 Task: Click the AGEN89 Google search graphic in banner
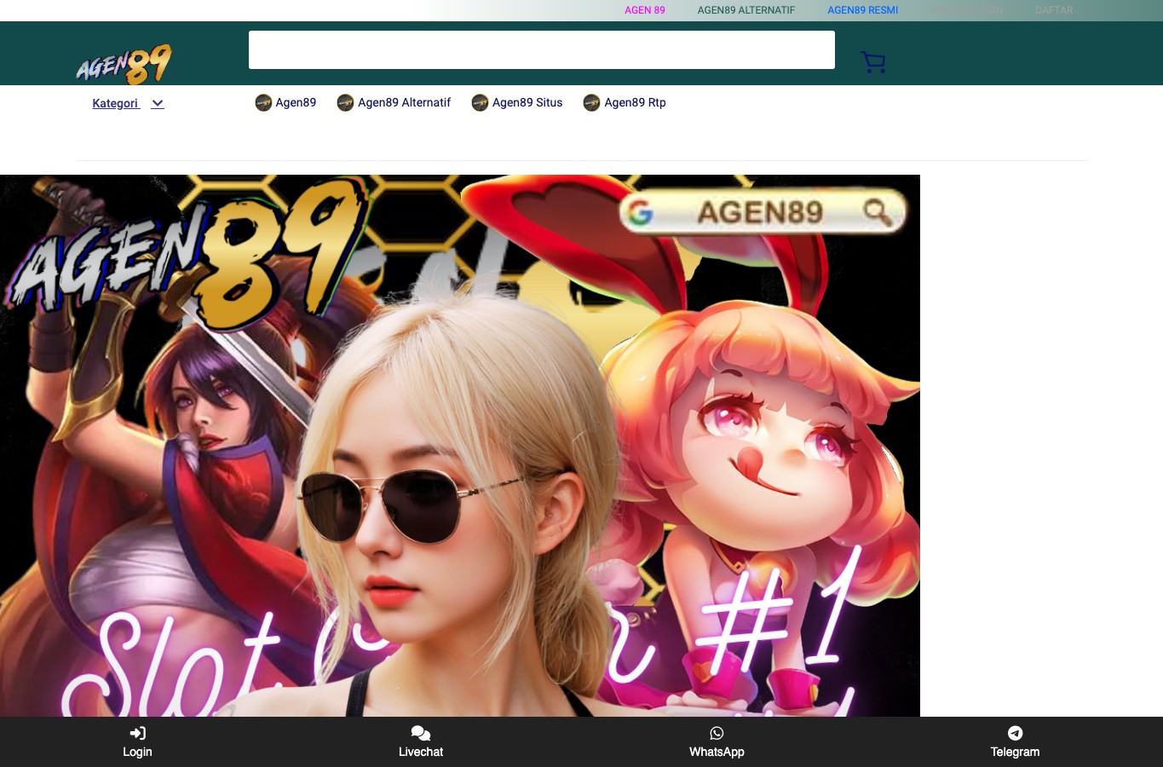pos(763,211)
